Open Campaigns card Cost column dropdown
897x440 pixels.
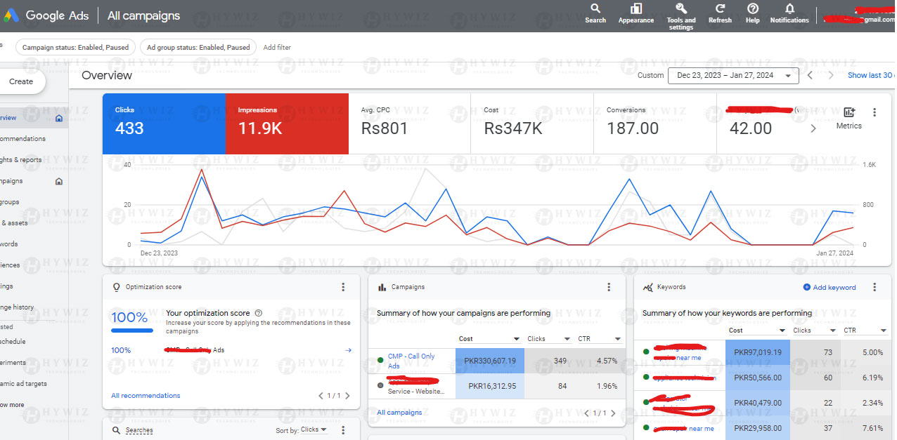(516, 339)
